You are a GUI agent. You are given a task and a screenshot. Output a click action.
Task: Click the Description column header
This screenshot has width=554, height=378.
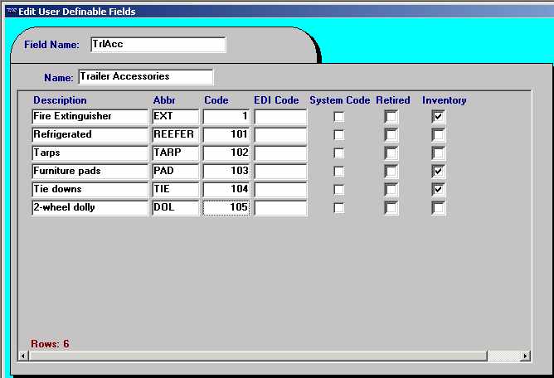[60, 100]
